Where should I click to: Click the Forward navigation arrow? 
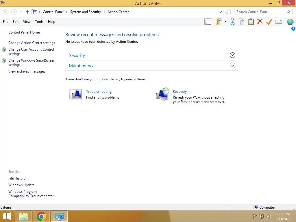coord(14,12)
